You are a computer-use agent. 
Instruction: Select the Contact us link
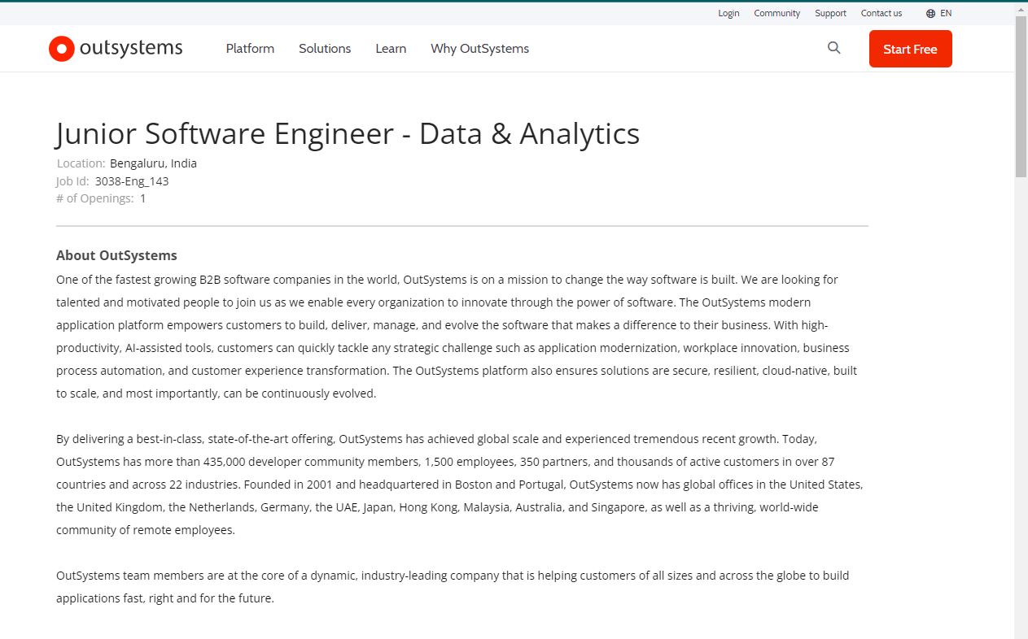tap(881, 13)
